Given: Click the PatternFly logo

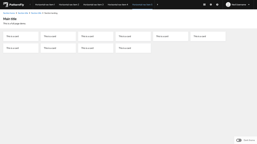Looking at the screenshot, I should [13, 4].
